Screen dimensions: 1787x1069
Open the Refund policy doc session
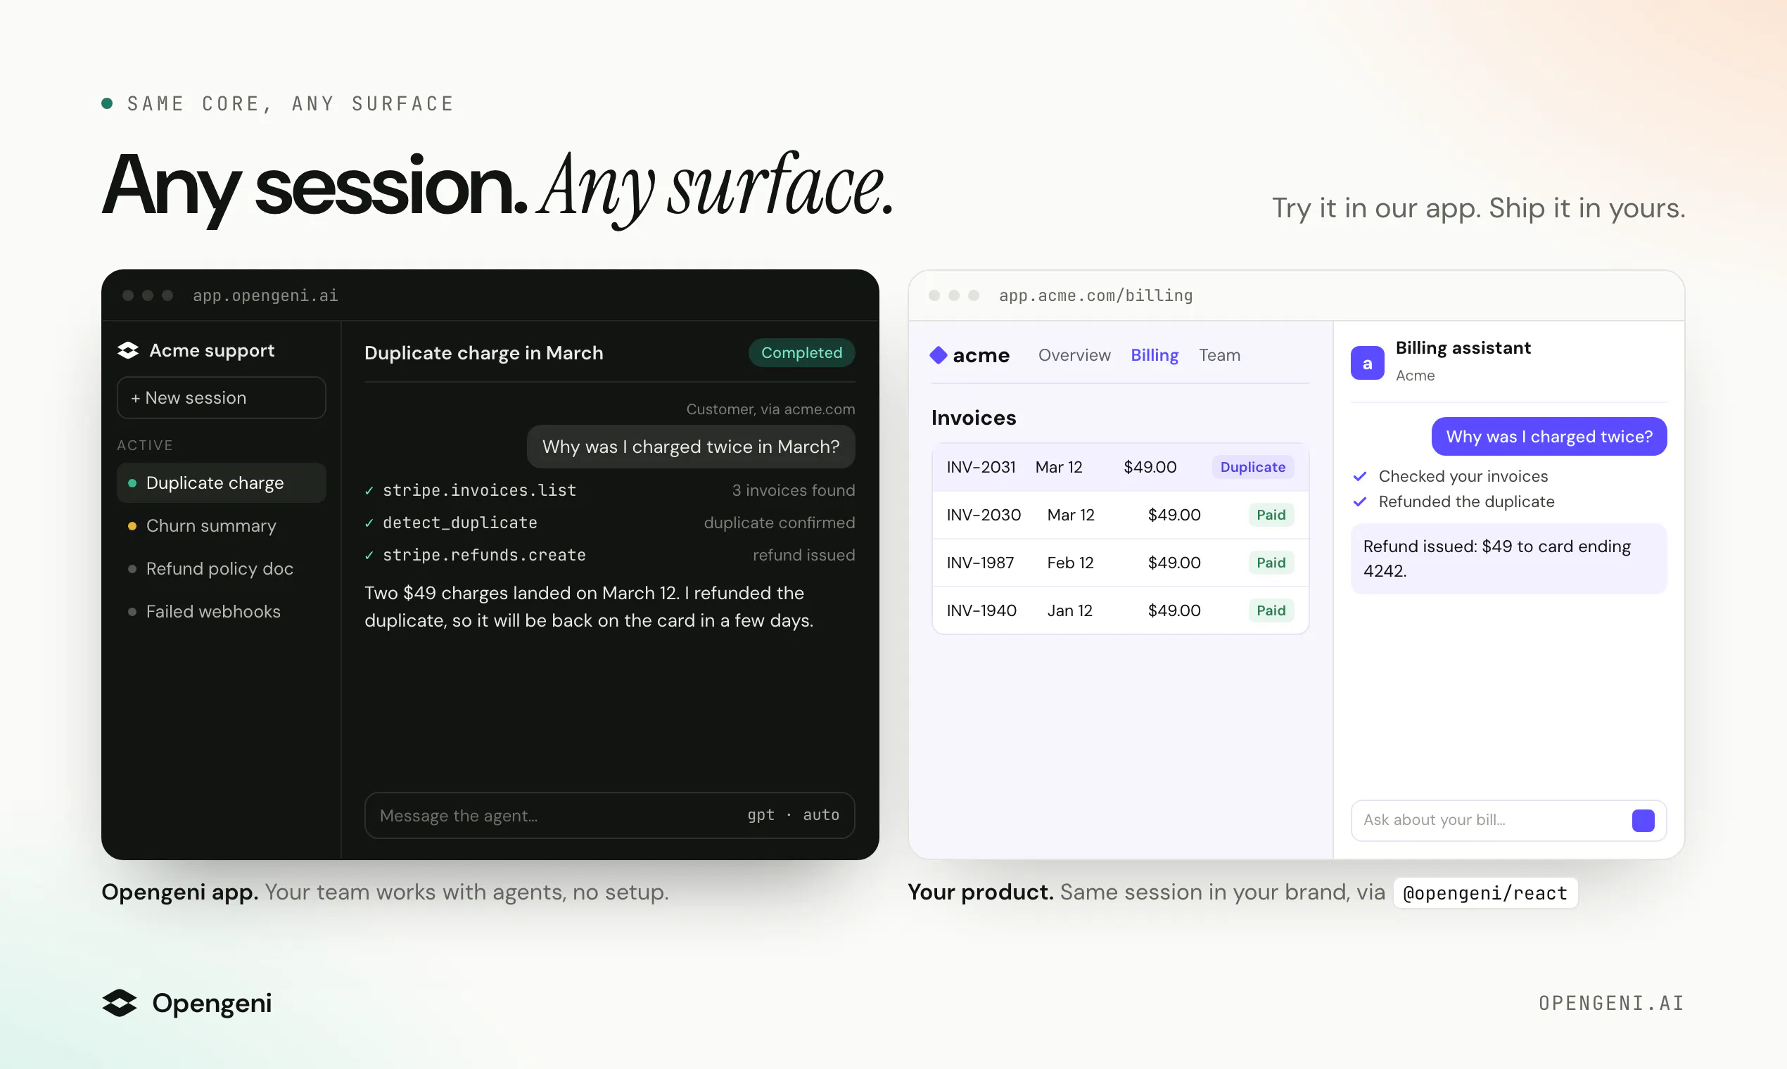221,568
